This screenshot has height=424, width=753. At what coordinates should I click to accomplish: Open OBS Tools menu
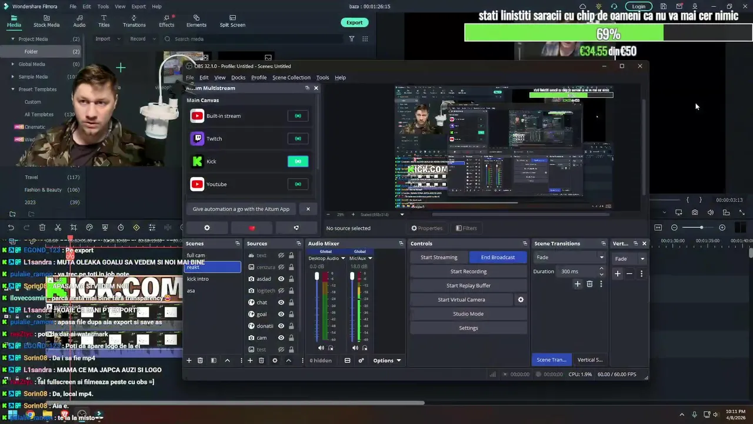pos(322,78)
